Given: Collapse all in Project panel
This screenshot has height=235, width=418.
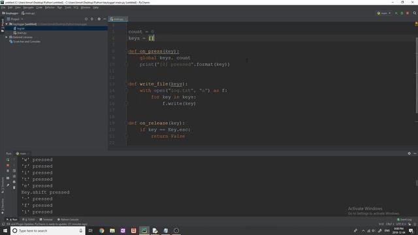Looking at the screenshot, I should pyautogui.click(x=92, y=19).
